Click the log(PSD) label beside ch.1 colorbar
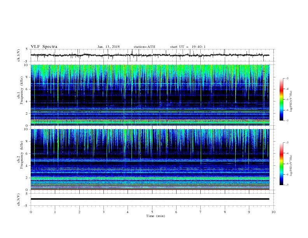Viewport: 308px width, 238px height. tap(291, 101)
